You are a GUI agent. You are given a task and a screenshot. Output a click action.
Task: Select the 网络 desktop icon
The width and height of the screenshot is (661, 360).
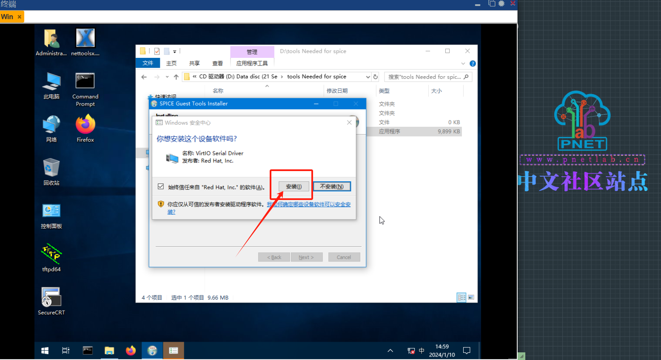click(x=51, y=129)
